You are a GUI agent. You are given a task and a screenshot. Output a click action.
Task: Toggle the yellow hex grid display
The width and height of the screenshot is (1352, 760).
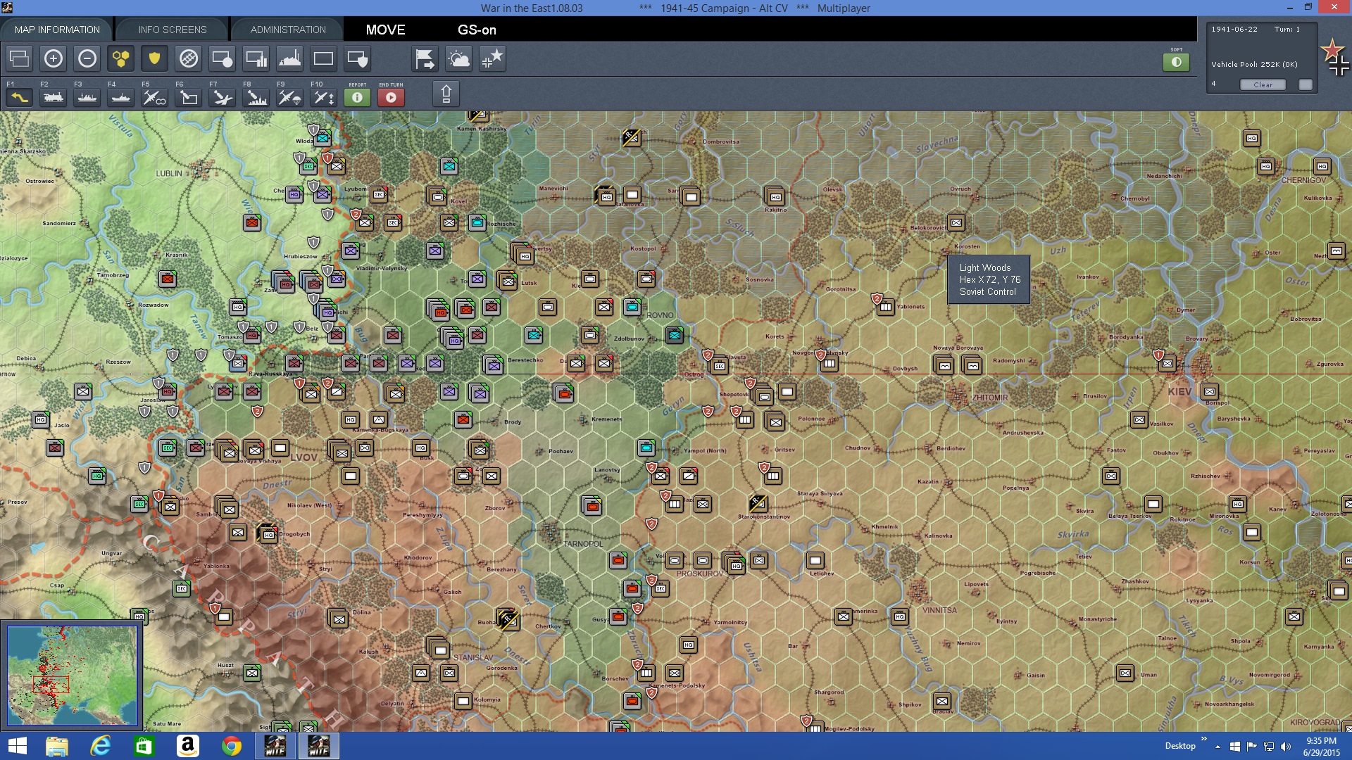coord(120,58)
